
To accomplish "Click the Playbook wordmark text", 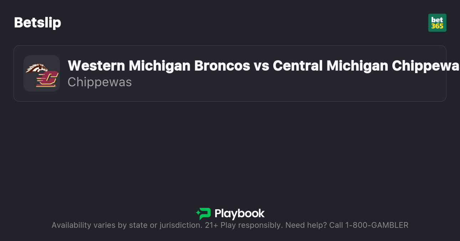I will tap(239, 214).
